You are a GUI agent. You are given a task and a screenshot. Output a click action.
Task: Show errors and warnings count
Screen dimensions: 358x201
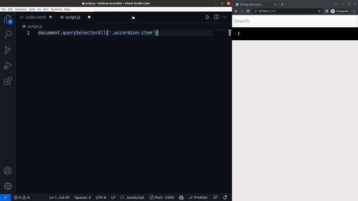pos(22,197)
